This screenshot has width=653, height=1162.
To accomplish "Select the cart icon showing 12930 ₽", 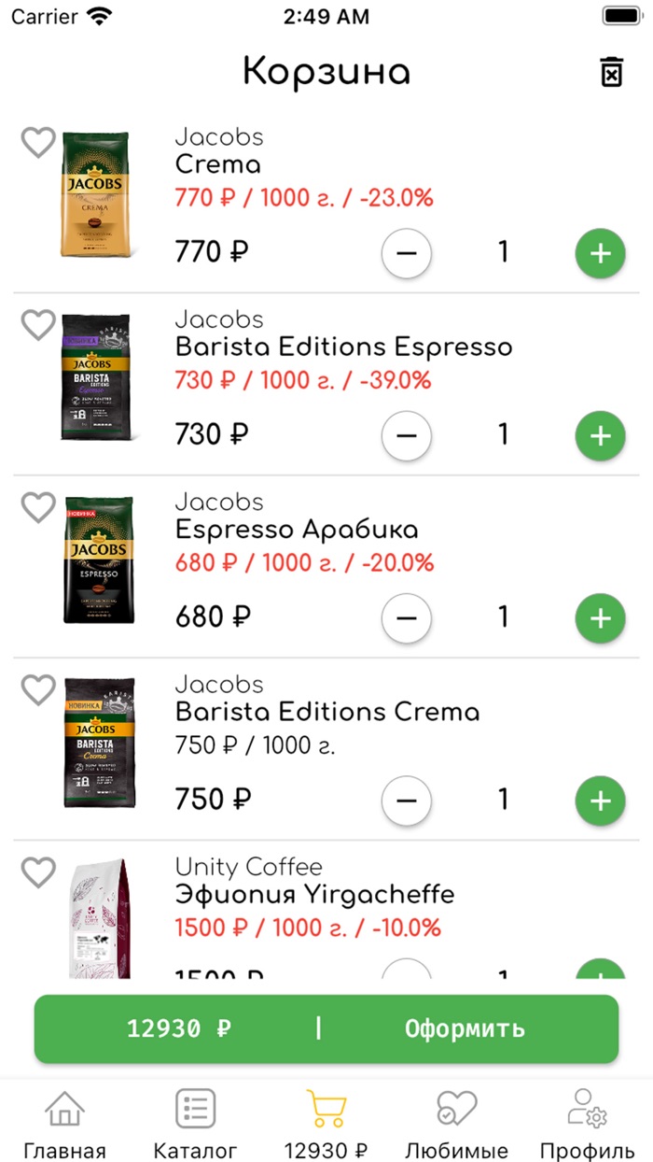I will (325, 1108).
